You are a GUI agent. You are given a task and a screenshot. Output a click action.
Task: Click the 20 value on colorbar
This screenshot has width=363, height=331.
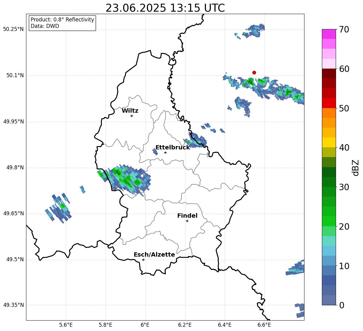[344, 227]
